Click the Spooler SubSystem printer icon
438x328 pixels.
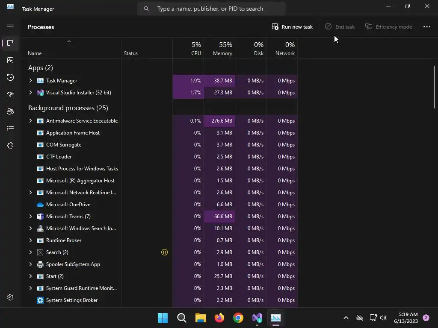(x=40, y=264)
